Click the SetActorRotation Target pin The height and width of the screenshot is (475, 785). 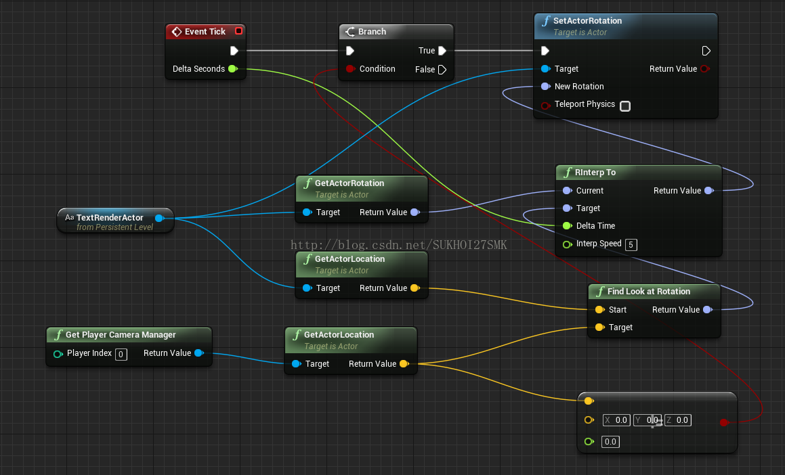click(x=546, y=69)
